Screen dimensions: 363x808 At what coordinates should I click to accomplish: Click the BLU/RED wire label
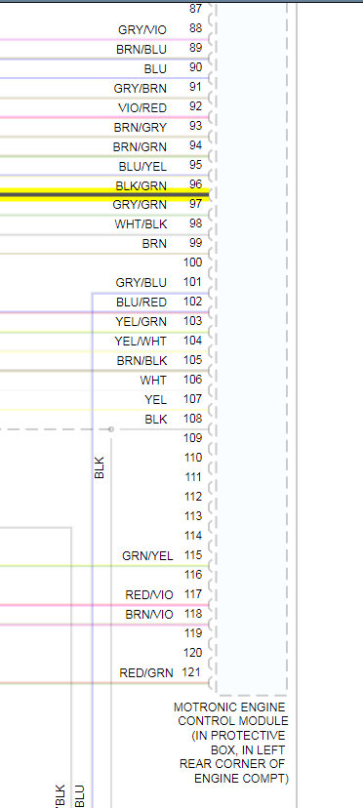[x=141, y=303]
